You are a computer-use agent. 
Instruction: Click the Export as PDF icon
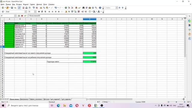(23, 8)
